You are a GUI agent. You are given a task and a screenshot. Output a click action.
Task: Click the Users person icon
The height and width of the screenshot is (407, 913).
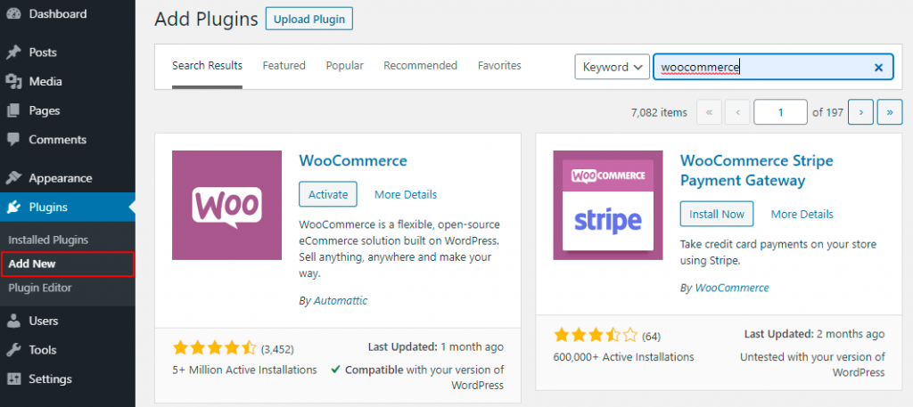(x=13, y=321)
